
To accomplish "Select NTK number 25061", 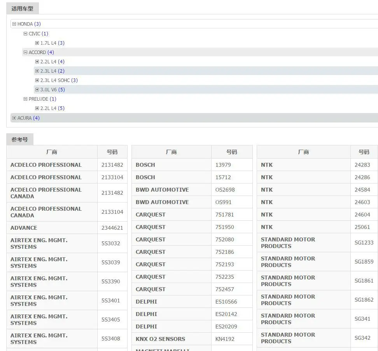I will pos(362,227).
